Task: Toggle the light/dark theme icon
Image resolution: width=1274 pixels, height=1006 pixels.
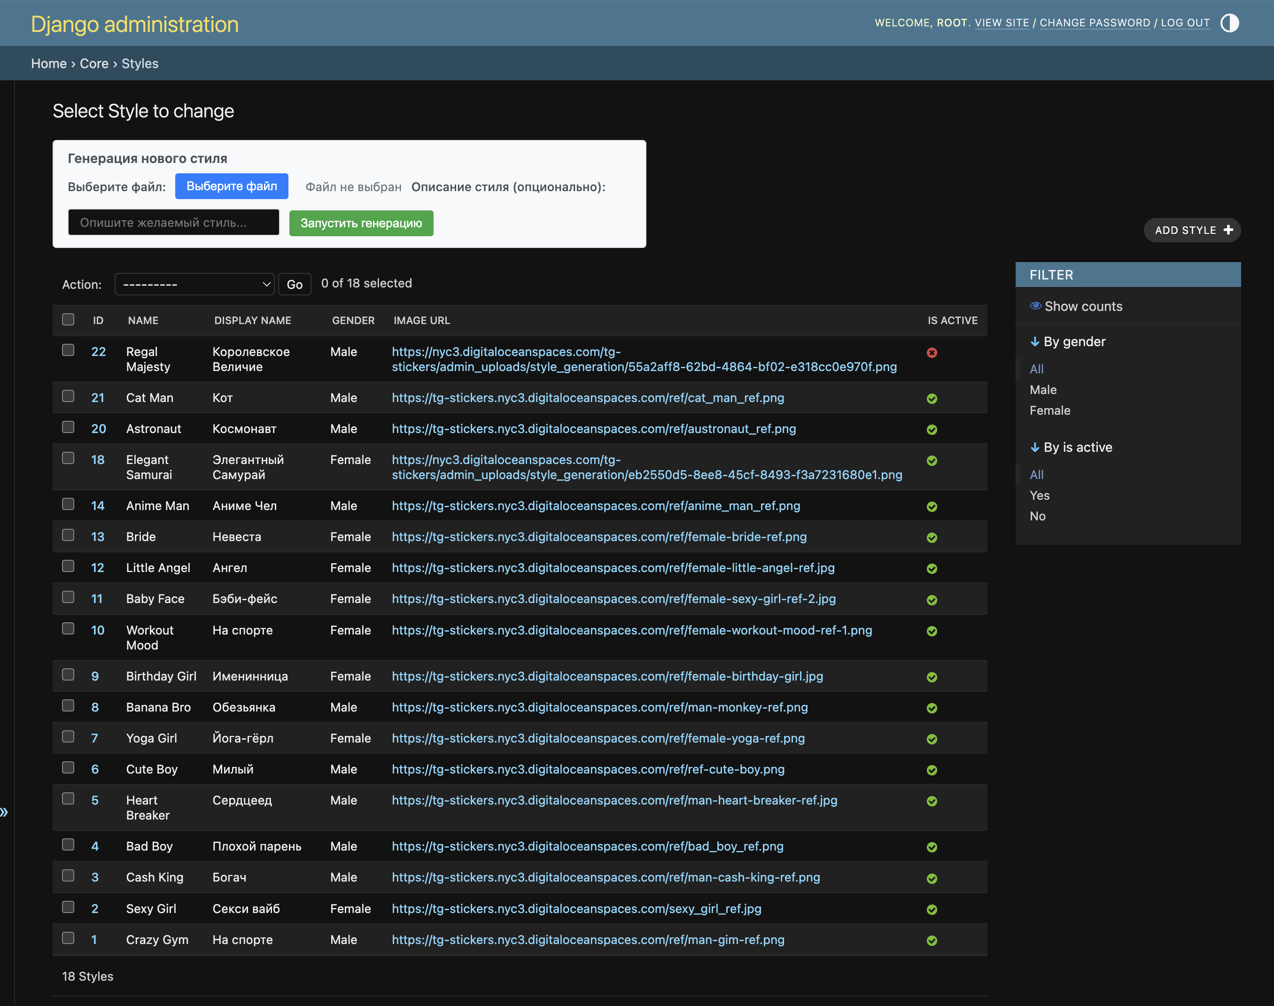Action: tap(1229, 23)
